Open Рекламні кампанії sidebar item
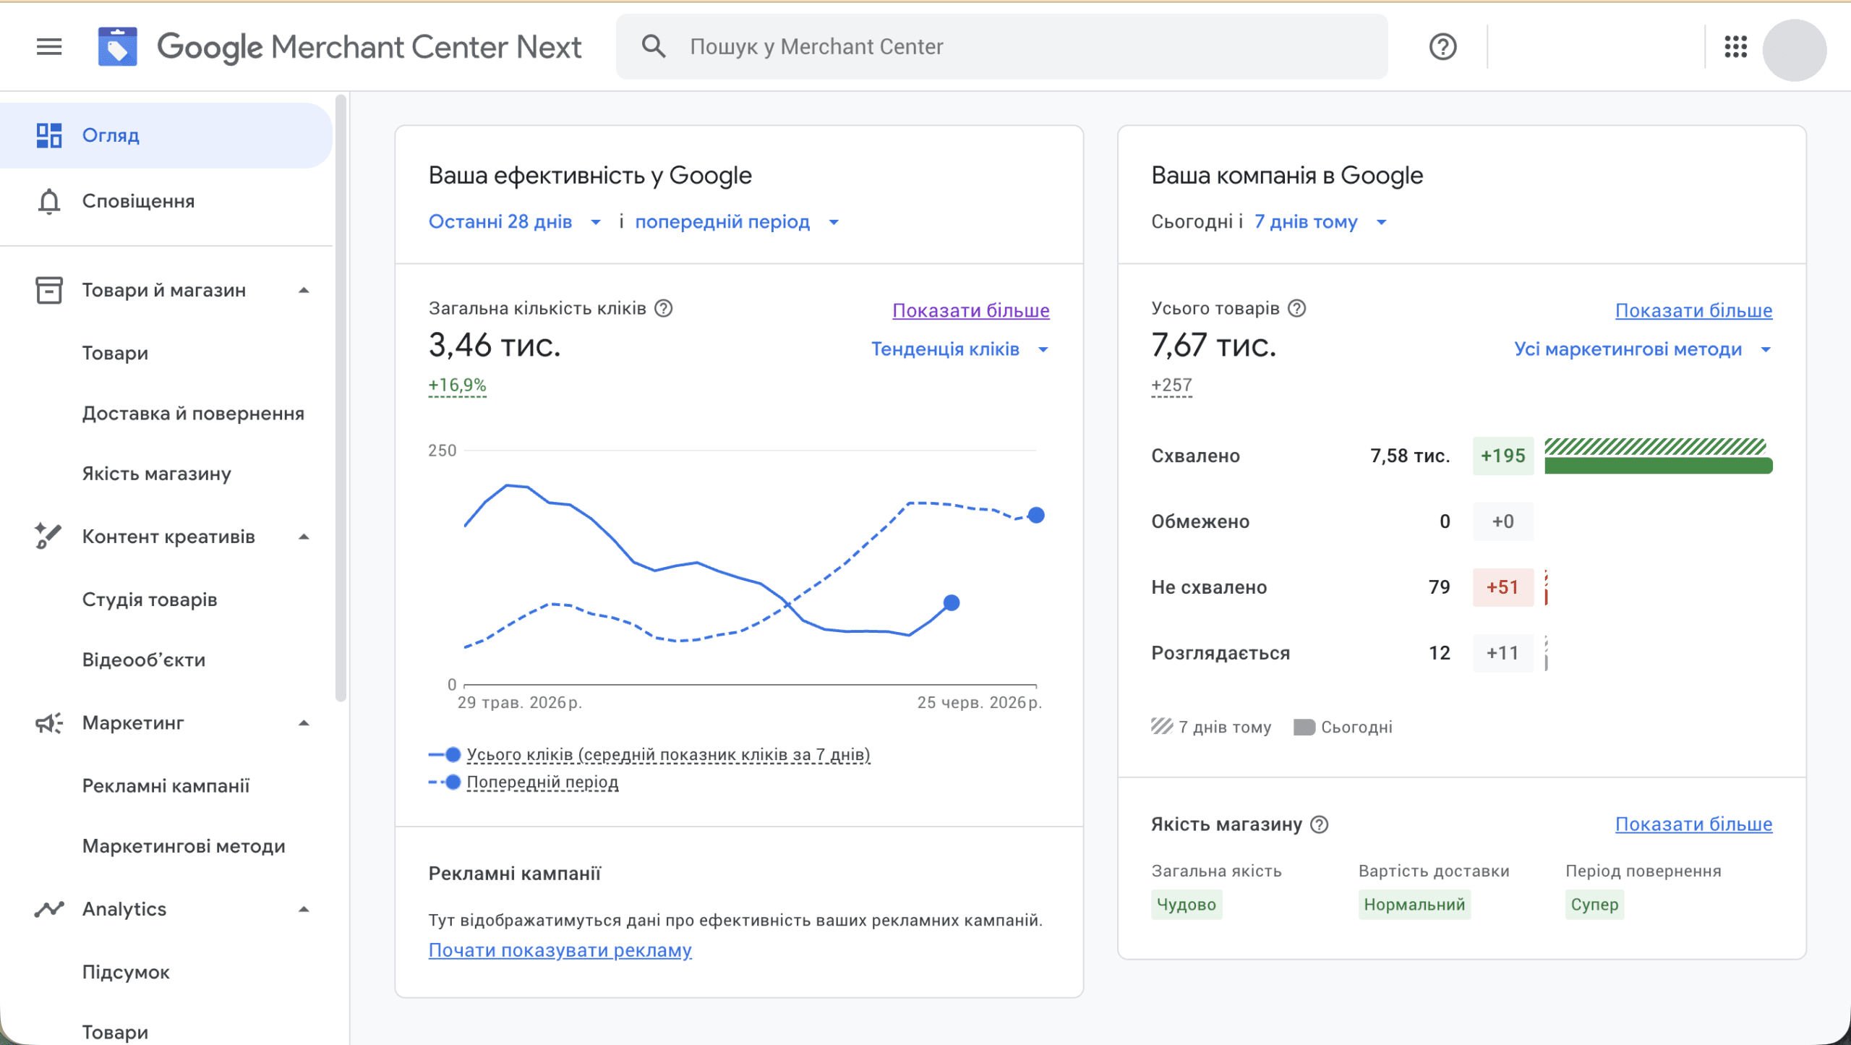The image size is (1851, 1045). (x=166, y=786)
